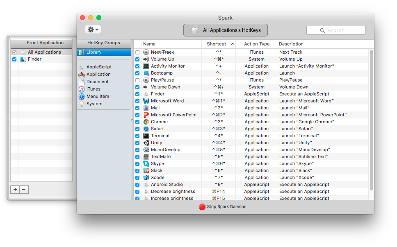Click the Microsoft PowerPoint row icon
This screenshot has width=397, height=247.
tap(146, 115)
